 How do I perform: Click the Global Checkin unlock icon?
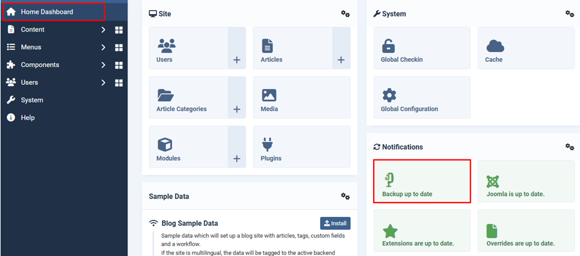click(x=388, y=46)
